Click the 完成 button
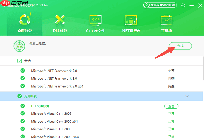204x140 pixels. point(180,46)
